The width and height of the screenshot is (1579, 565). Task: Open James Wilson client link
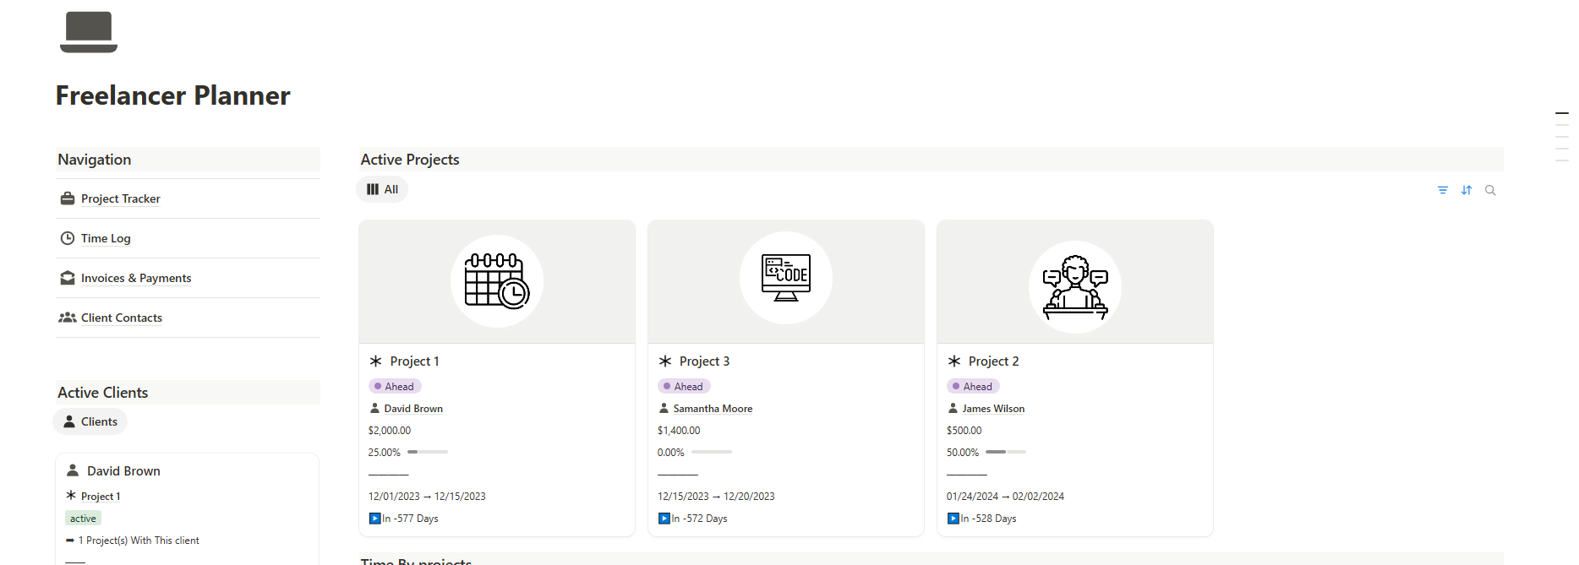tap(993, 409)
